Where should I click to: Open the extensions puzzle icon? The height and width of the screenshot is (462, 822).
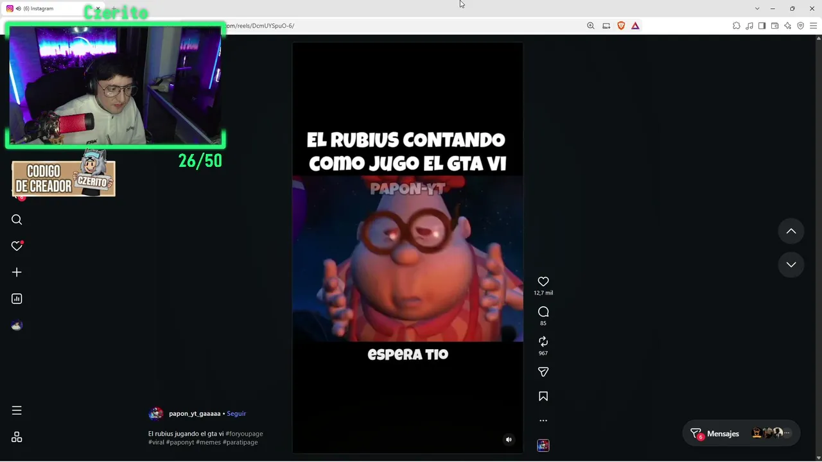click(x=737, y=26)
